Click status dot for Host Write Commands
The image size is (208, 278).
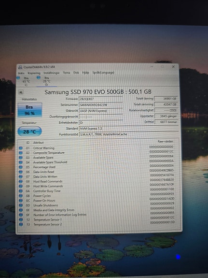[x=21, y=186]
